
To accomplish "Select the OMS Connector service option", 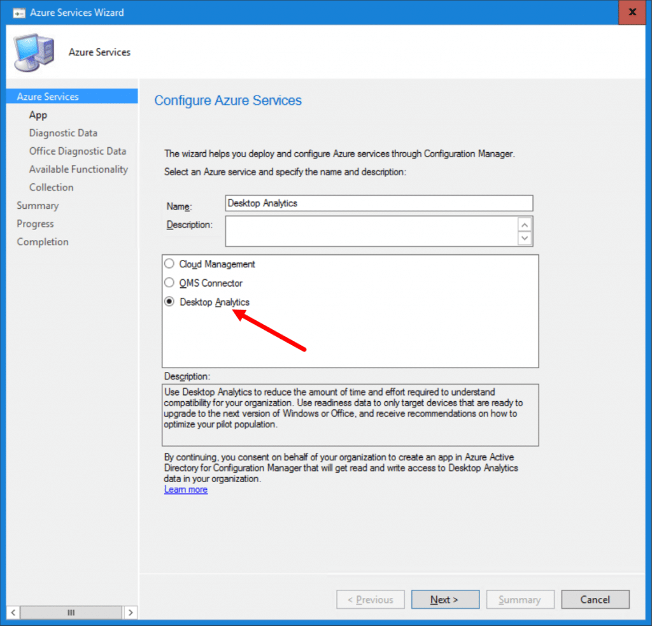I will point(169,283).
